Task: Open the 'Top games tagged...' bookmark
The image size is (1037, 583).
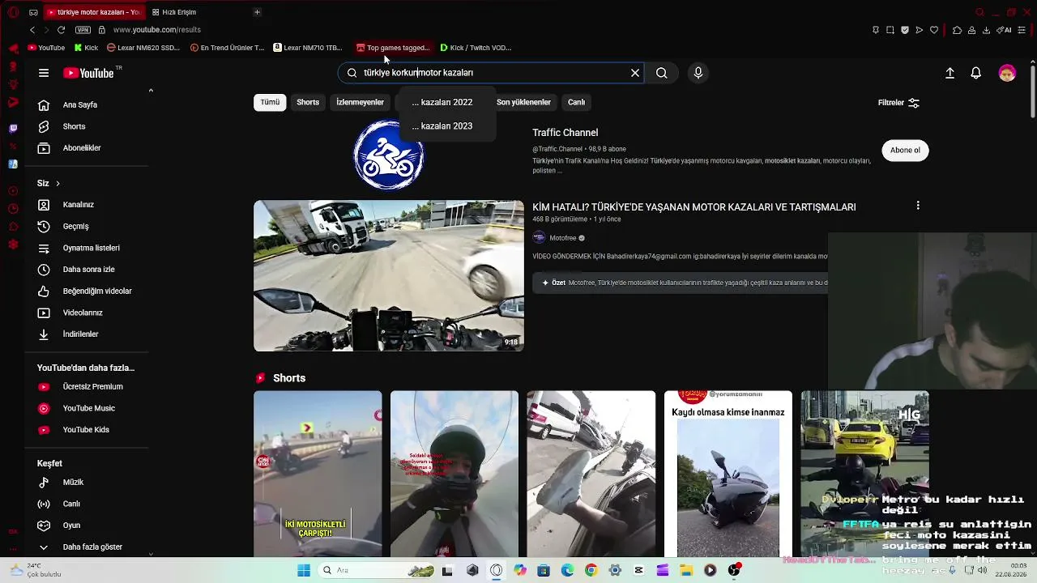Action: [393, 48]
